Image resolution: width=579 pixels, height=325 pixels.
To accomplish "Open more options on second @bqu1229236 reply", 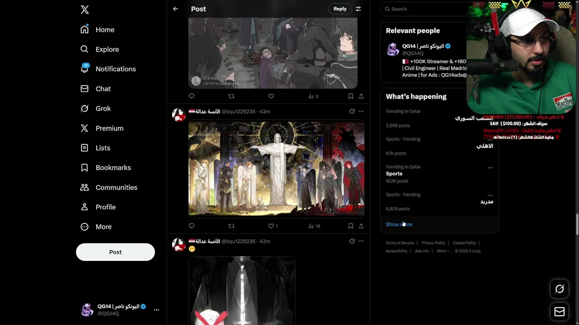I will point(361,241).
